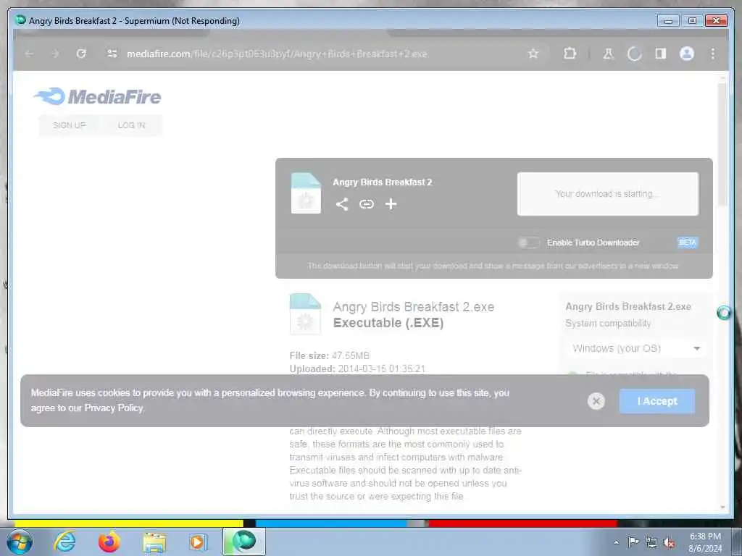Open the Chrome Labs flask icon
This screenshot has height=556, width=742.
[x=608, y=54]
